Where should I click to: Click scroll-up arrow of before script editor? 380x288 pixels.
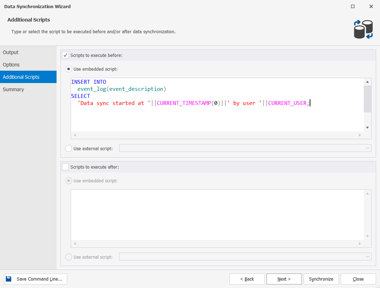[x=367, y=82]
